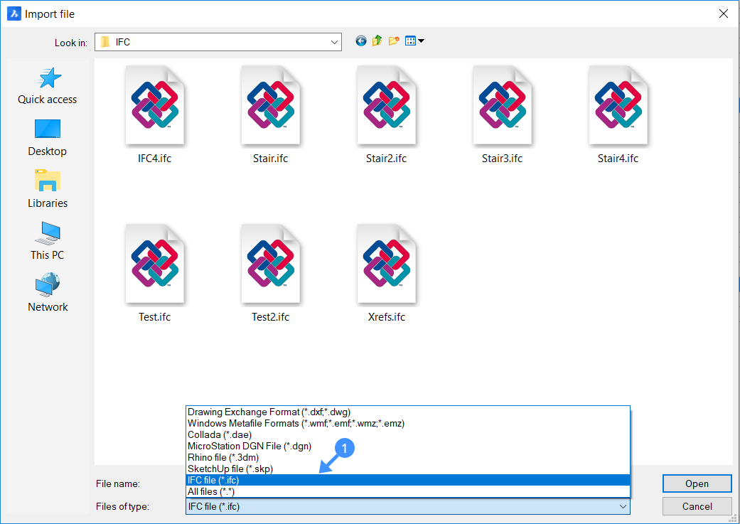Viewport: 740px width, 524px height.
Task: Click the Back navigation arrow icon
Action: (361, 41)
